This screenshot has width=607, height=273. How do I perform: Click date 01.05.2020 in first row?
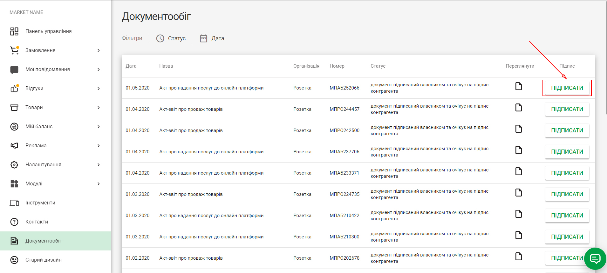(x=137, y=88)
